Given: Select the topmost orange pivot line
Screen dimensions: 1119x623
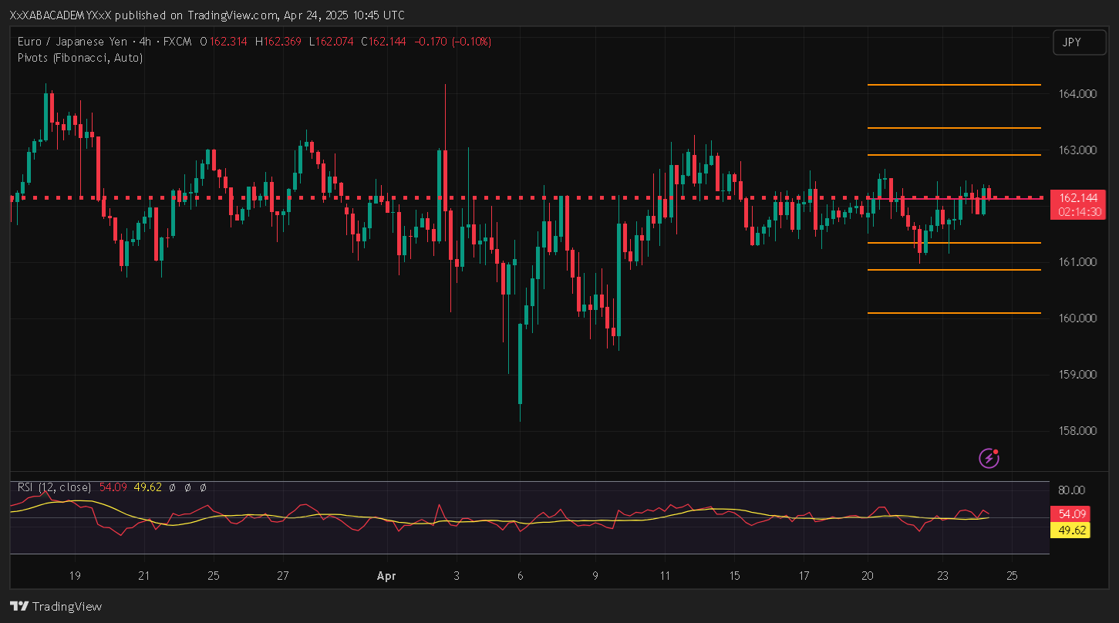Looking at the screenshot, I should (953, 85).
